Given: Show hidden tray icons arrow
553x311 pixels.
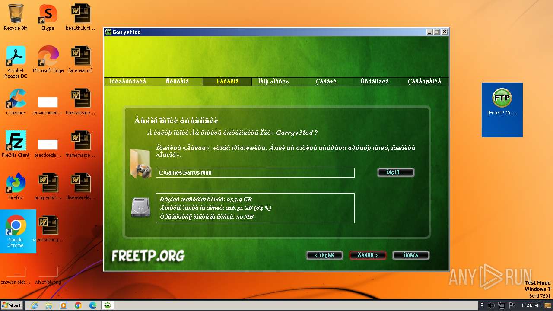Looking at the screenshot, I should pyautogui.click(x=482, y=305).
